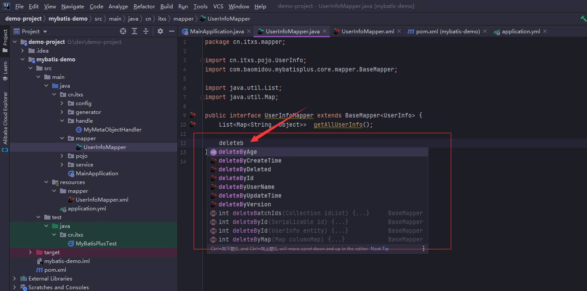Expand Scratches and Consoles node
This screenshot has width=587, height=291.
click(14, 287)
